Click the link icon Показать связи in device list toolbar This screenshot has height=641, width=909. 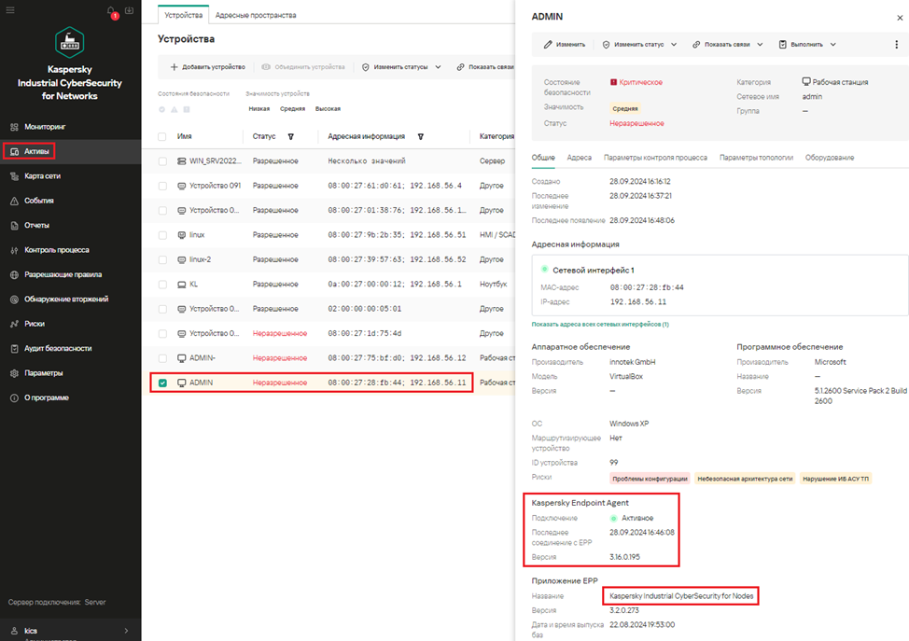click(x=460, y=67)
